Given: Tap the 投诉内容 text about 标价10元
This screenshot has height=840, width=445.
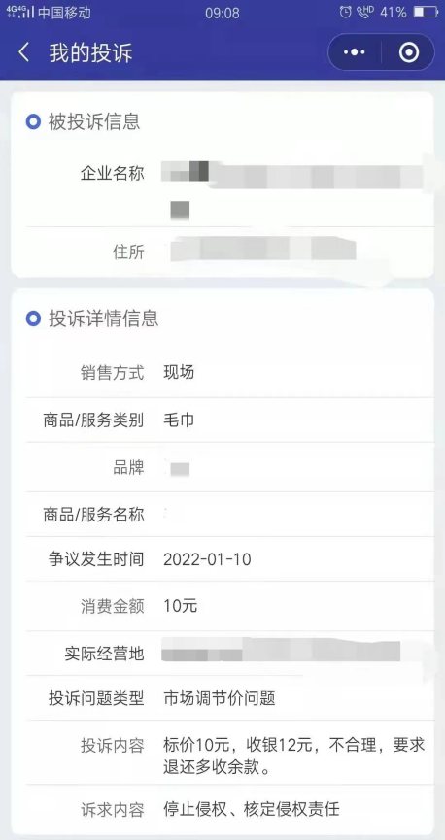Looking at the screenshot, I should [293, 756].
